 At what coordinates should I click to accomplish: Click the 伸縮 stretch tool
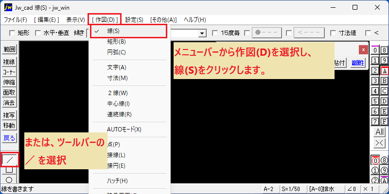tap(9, 82)
